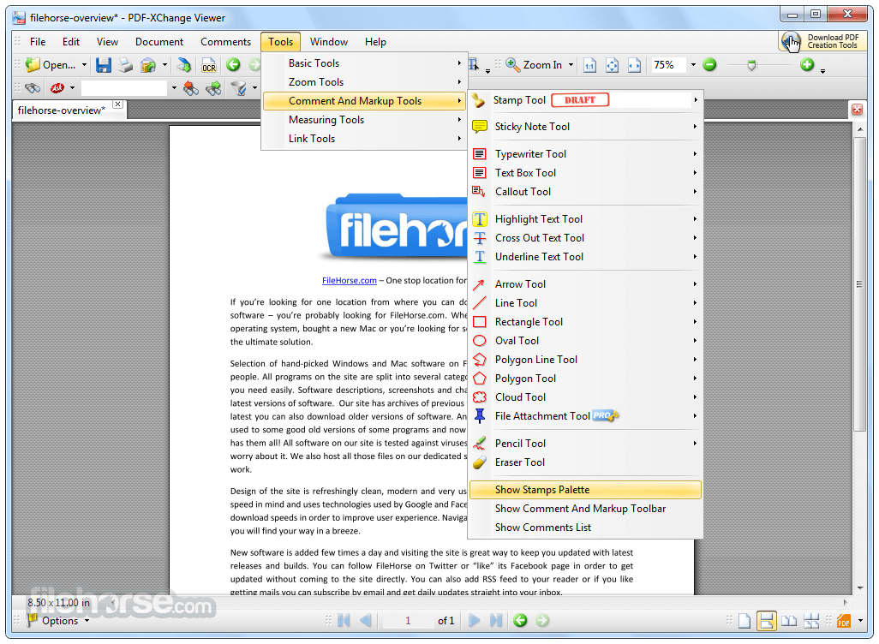
Task: Open the Basic Tools submenu
Action: tap(364, 63)
